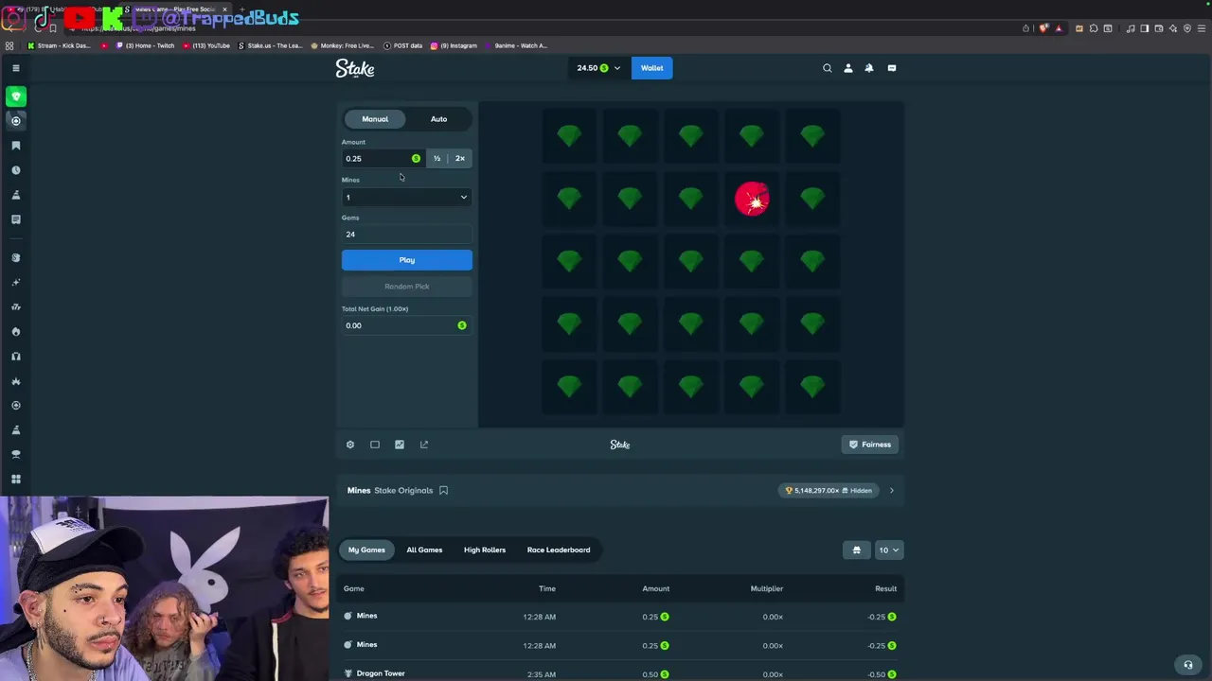Screen dimensions: 1212x681
Task: Click the green shield icon in sidebar
Action: coord(16,96)
